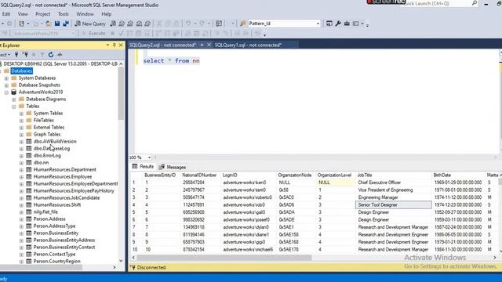This screenshot has width=502, height=282.
Task: Click the BirthDate column header
Action: click(458, 175)
